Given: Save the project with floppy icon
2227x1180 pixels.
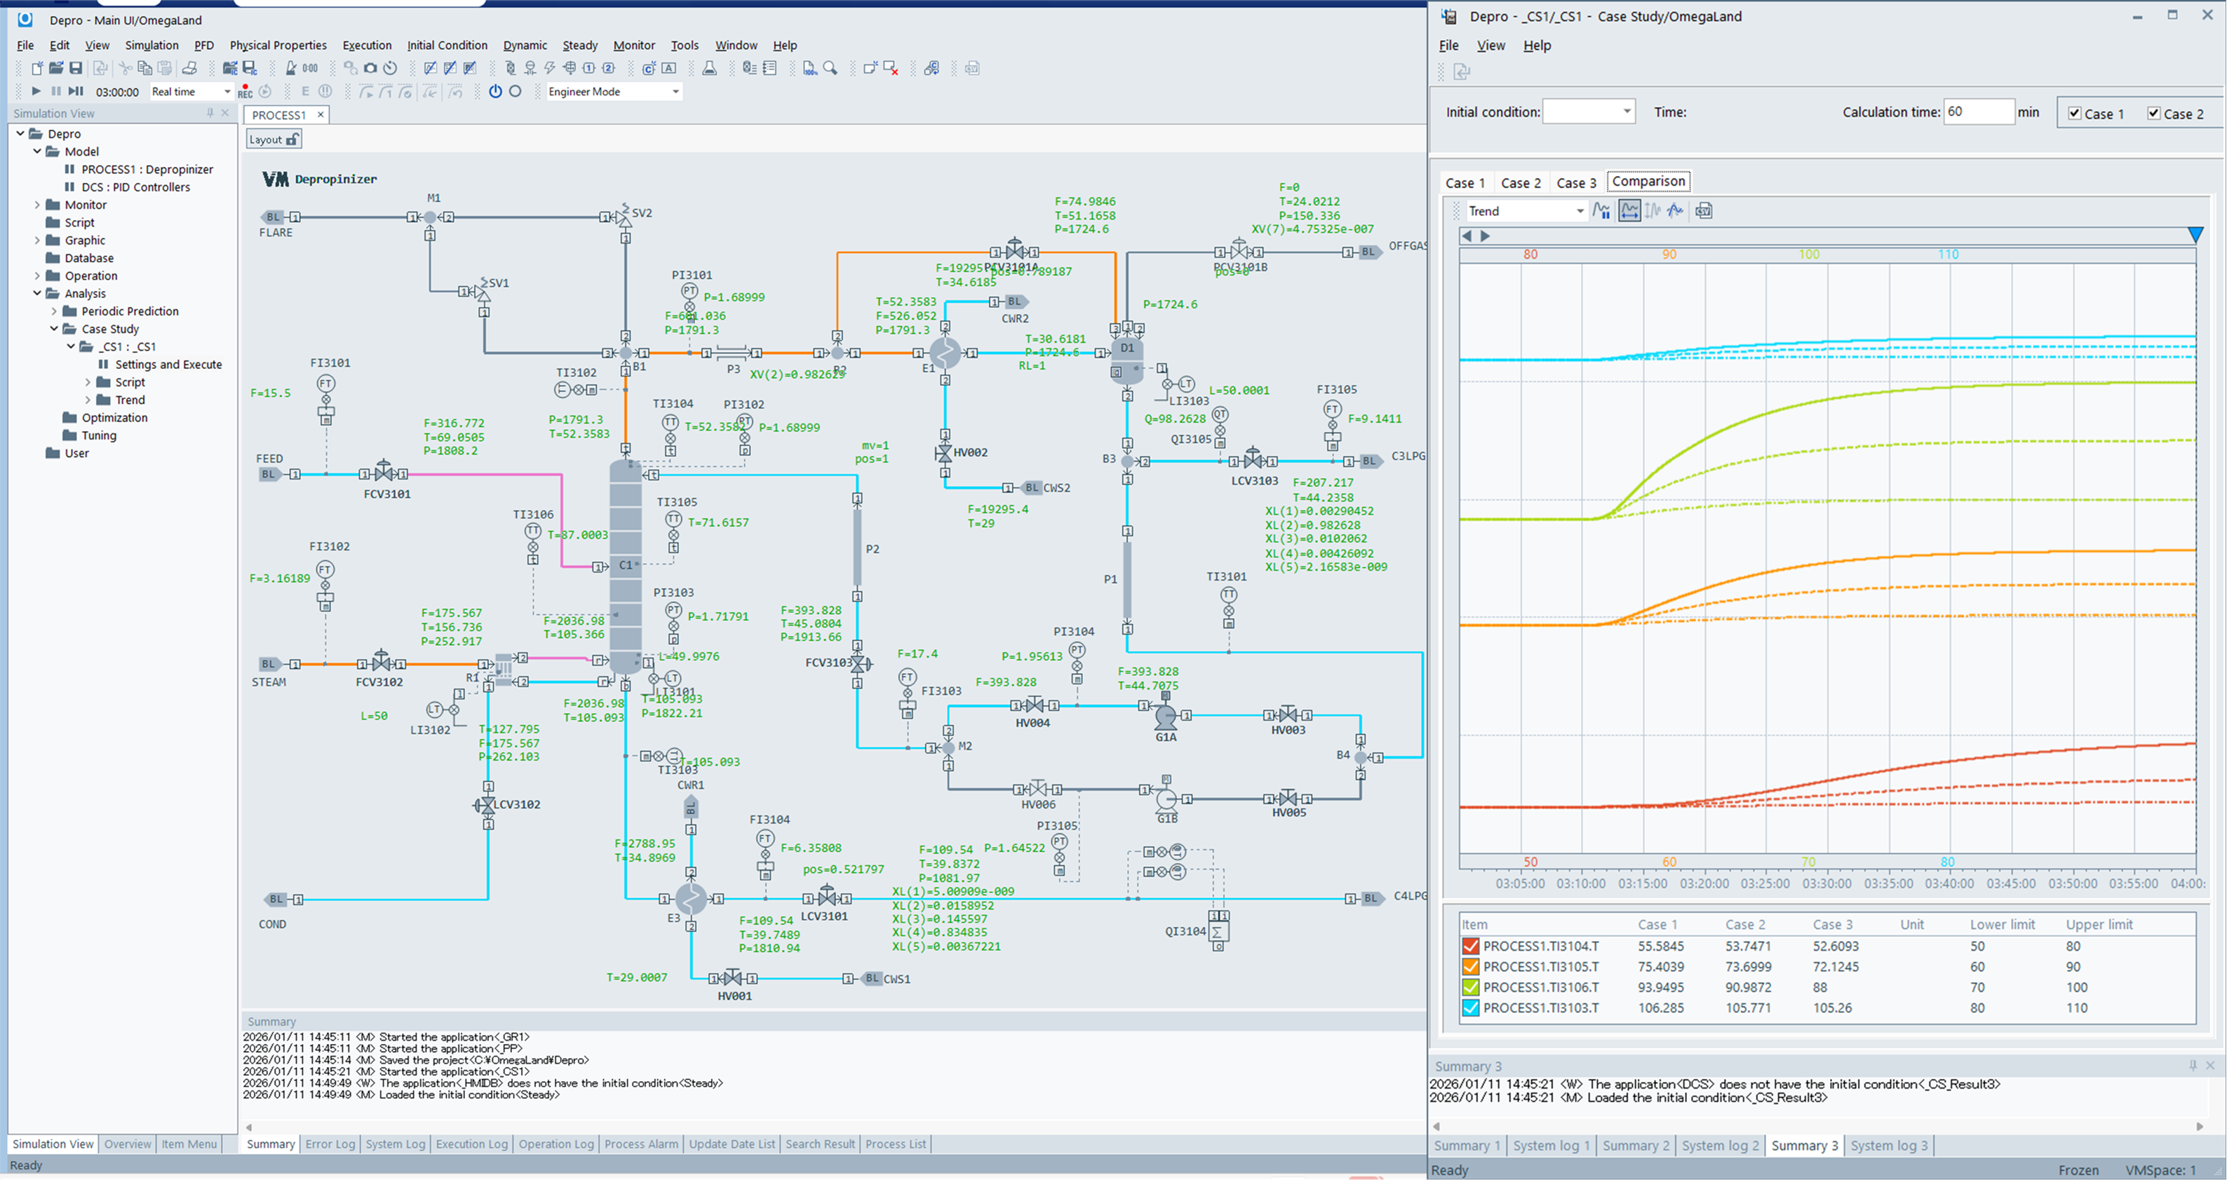Looking at the screenshot, I should pyautogui.click(x=76, y=68).
